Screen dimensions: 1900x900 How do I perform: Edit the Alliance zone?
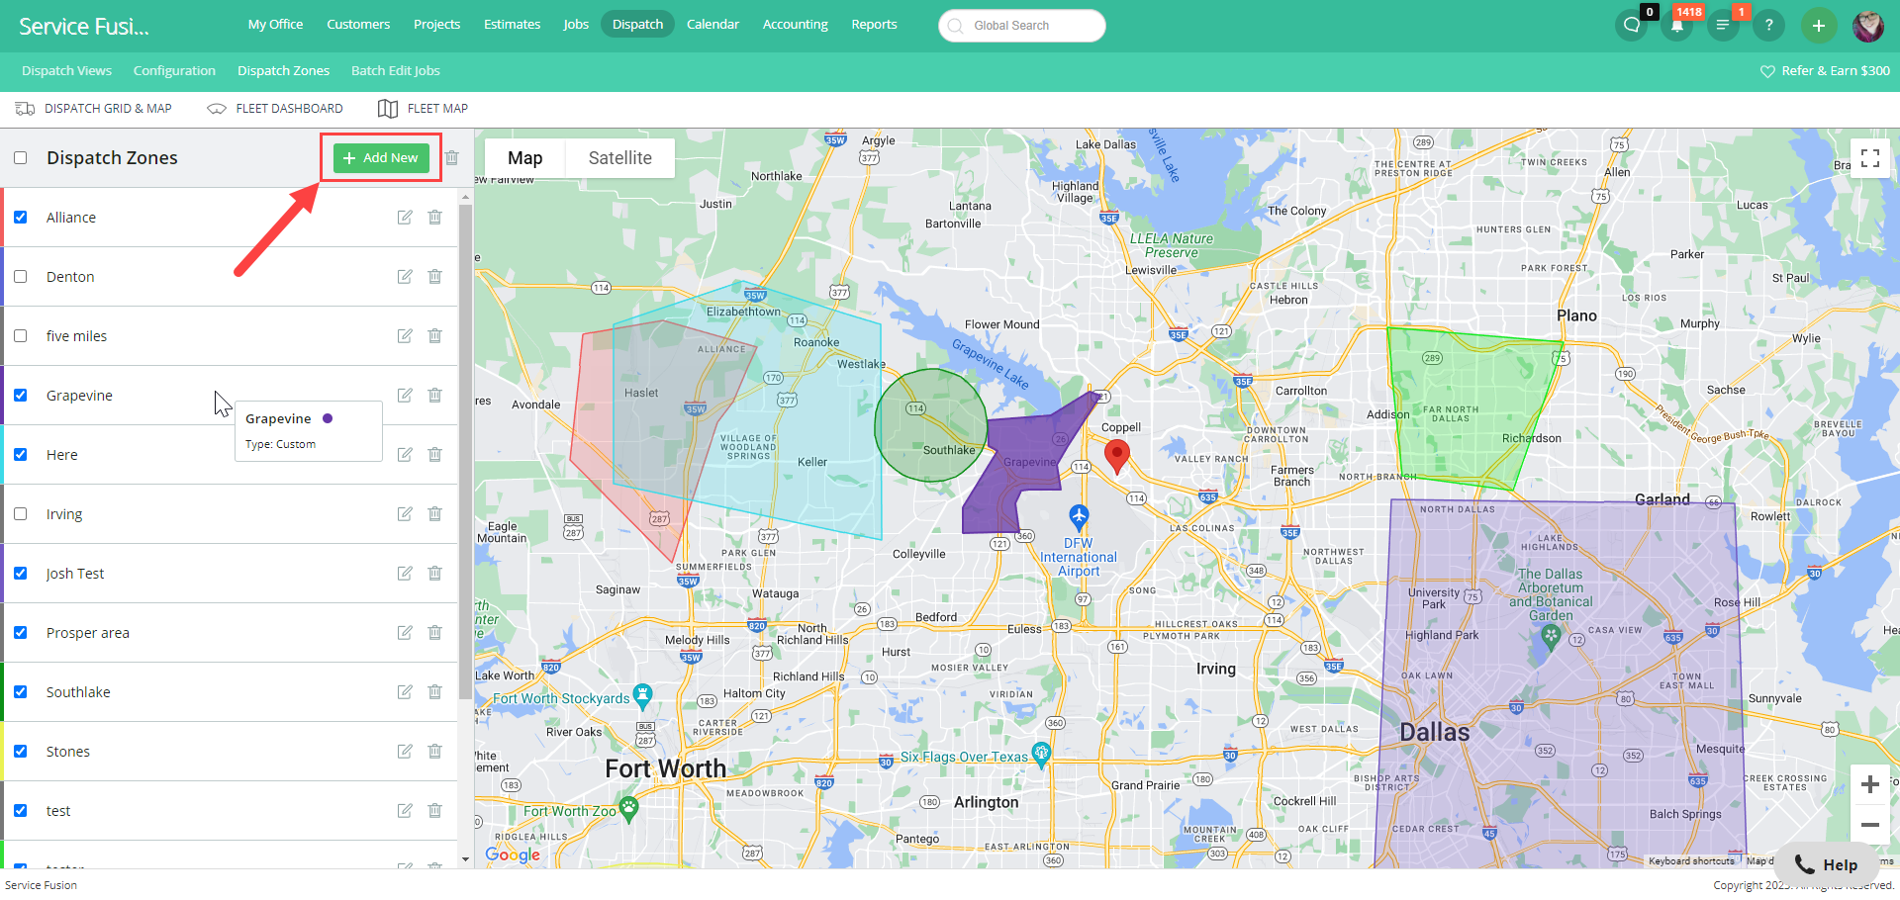click(405, 218)
